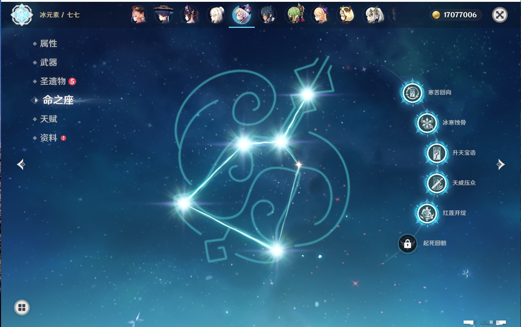
Task: Click the 红莲开绽 label text
Action: [454, 213]
